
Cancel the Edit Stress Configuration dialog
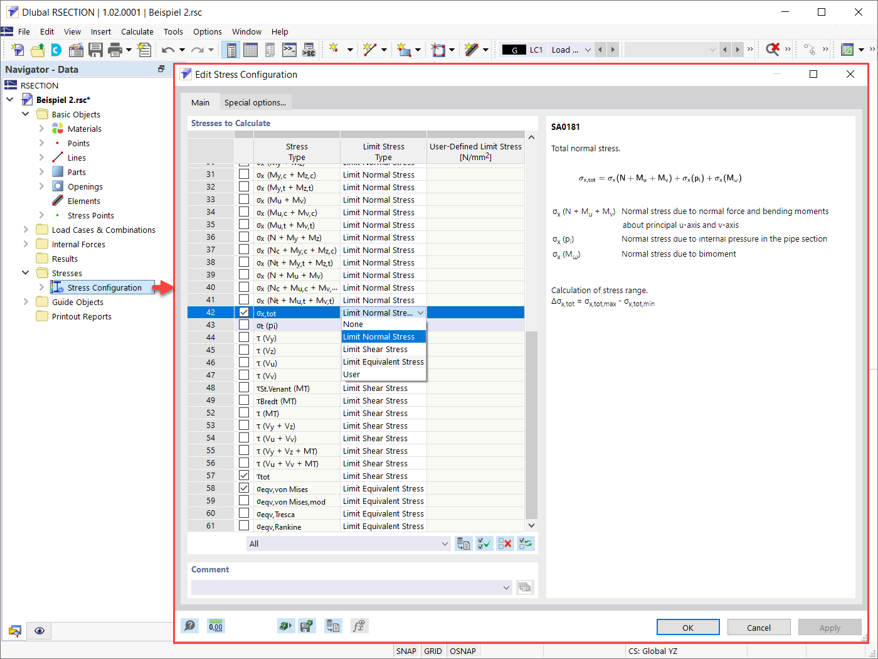coord(759,626)
